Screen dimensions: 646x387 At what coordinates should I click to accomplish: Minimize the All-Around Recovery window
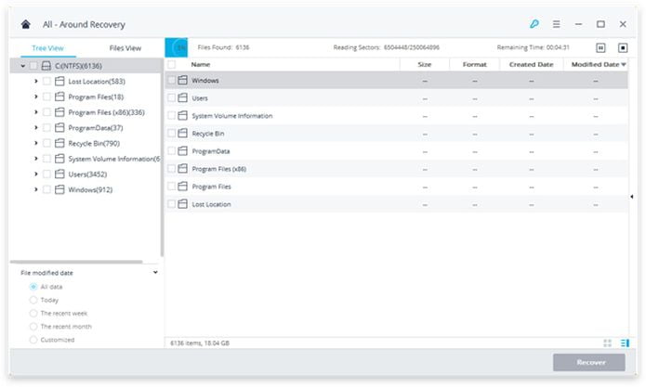click(578, 24)
